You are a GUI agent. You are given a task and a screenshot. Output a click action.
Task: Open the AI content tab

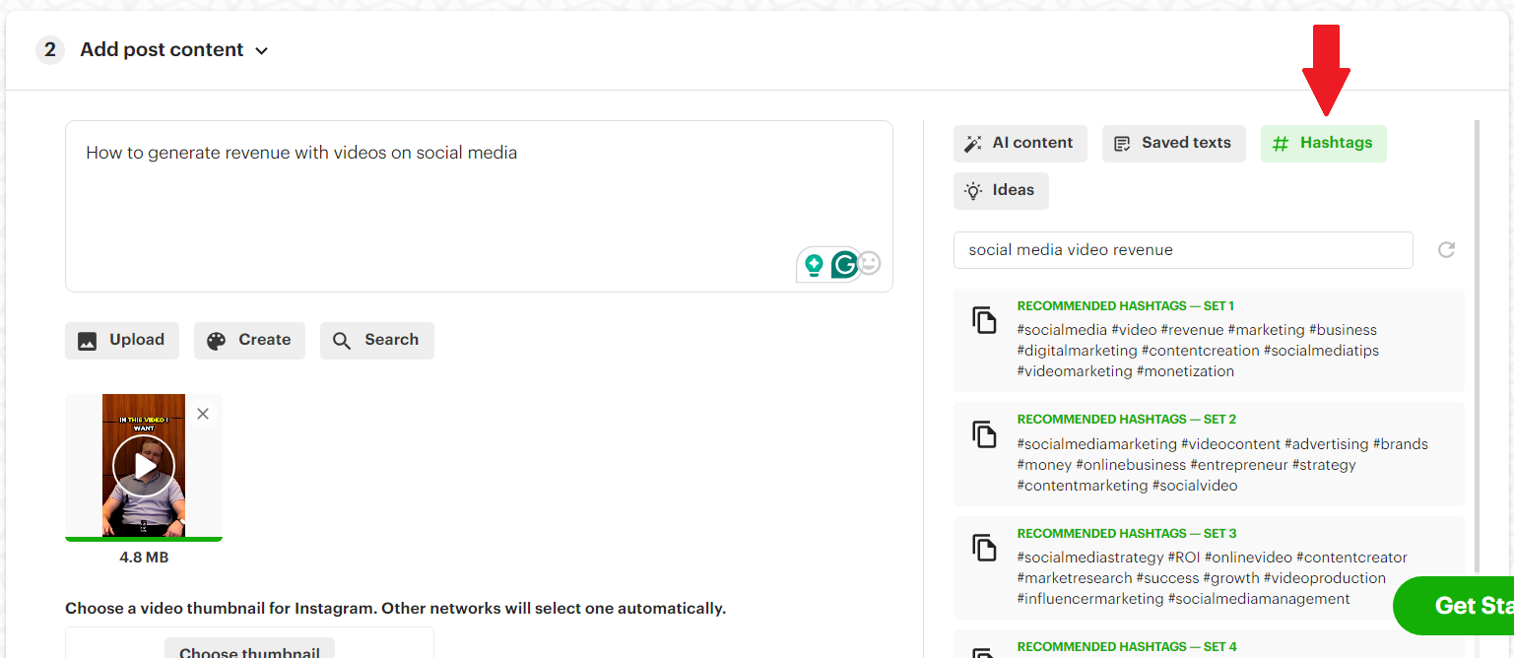pos(1020,144)
